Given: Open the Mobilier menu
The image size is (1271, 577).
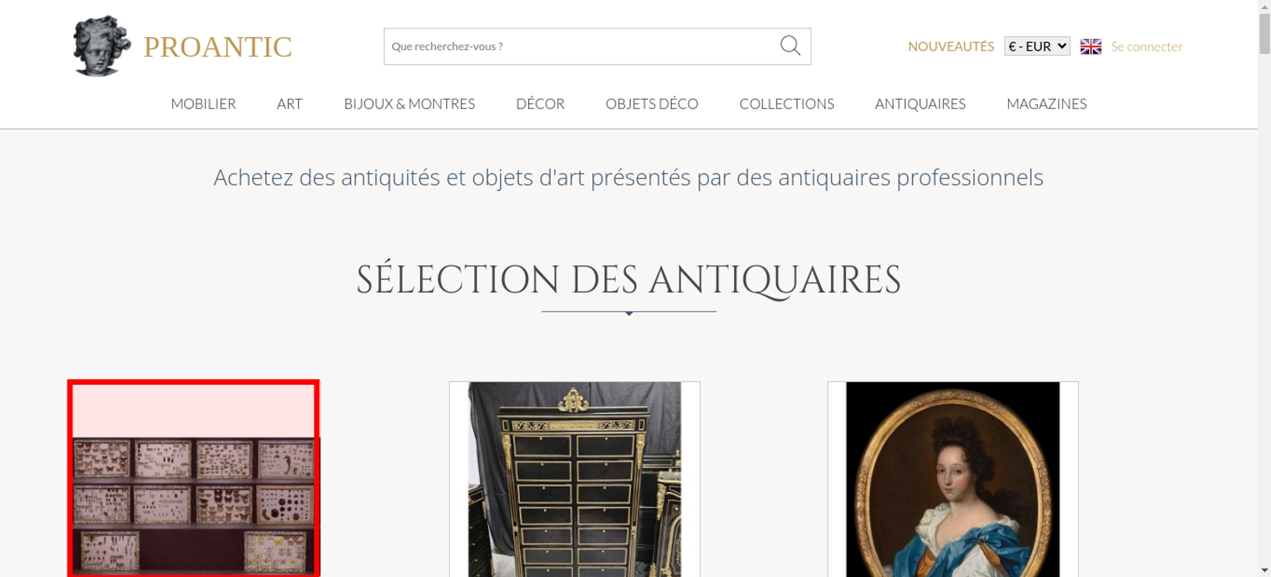Looking at the screenshot, I should tap(203, 104).
